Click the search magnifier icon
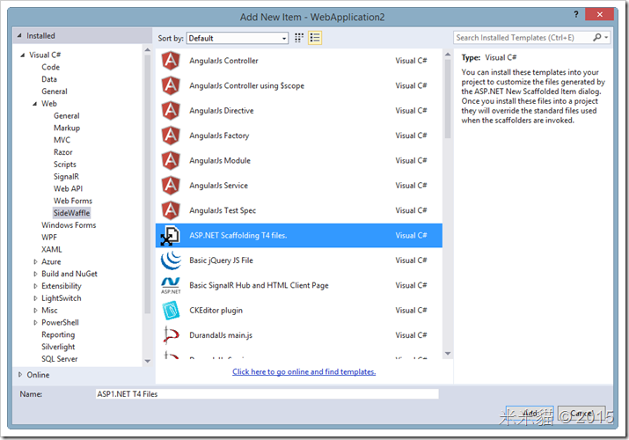 click(x=597, y=38)
